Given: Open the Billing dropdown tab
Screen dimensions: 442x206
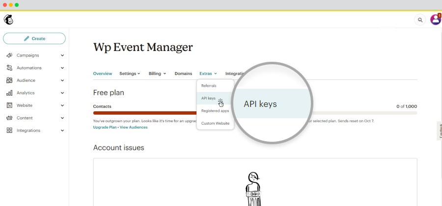Looking at the screenshot, I should point(157,74).
